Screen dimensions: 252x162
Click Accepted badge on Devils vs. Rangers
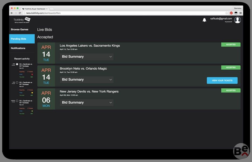pyautogui.click(x=231, y=90)
